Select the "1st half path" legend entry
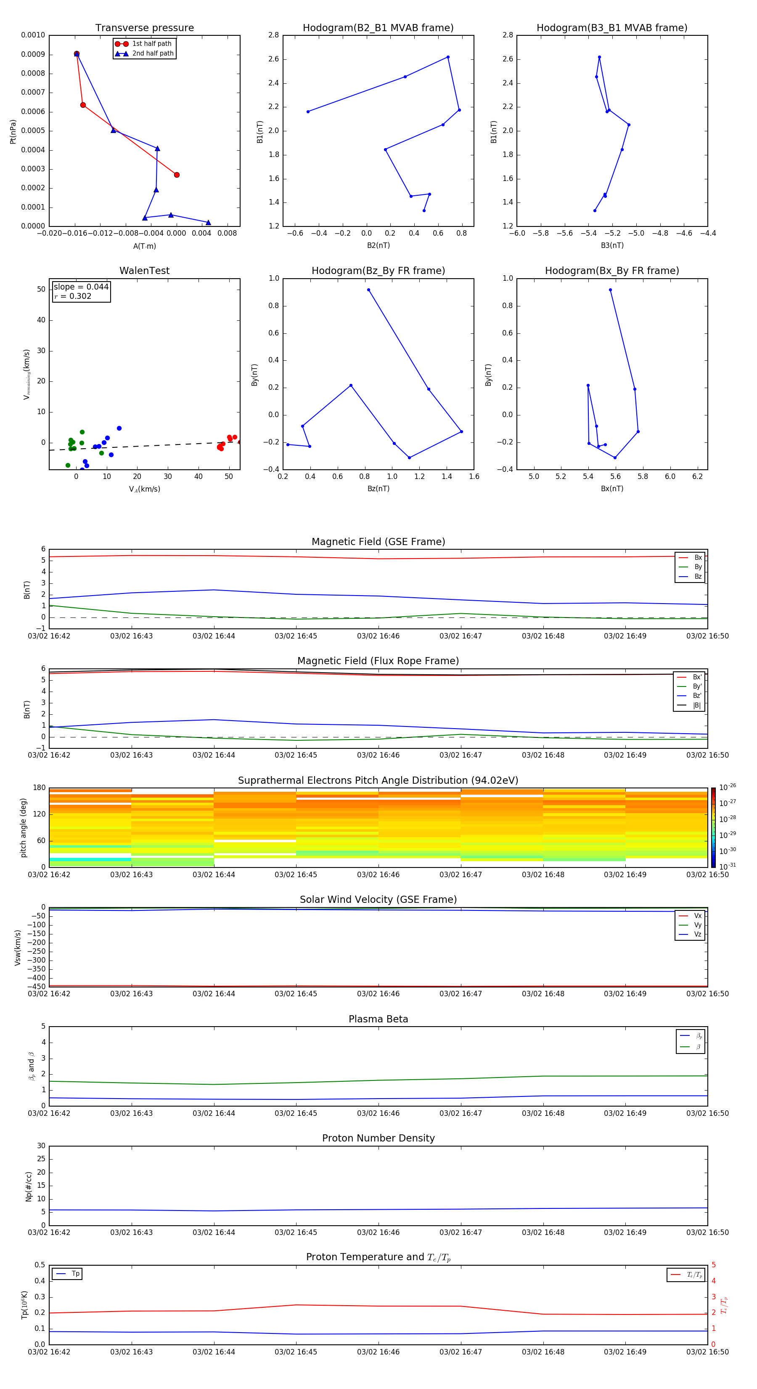Viewport: 757px width, 1389px height. (143, 44)
